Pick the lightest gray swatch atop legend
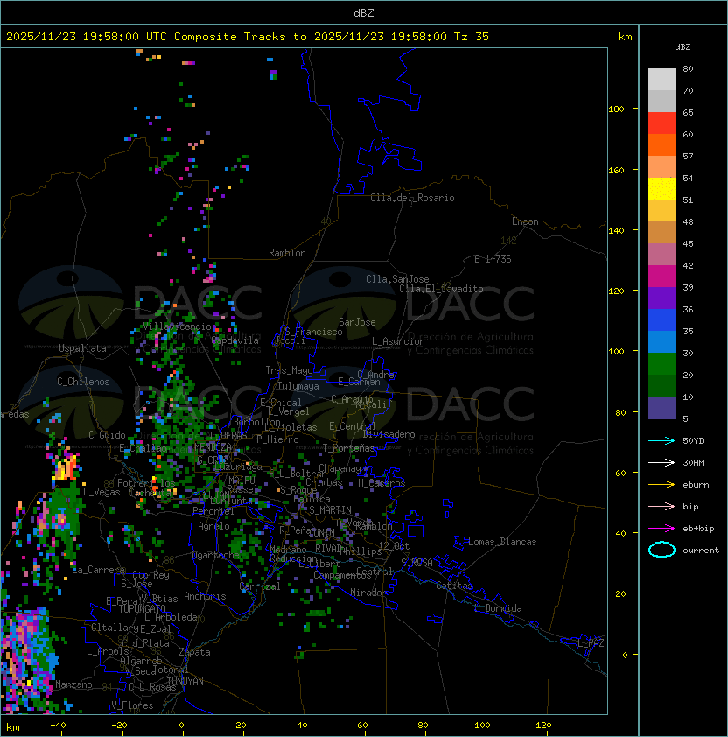Screen dimensions: 728x737 (x=661, y=80)
